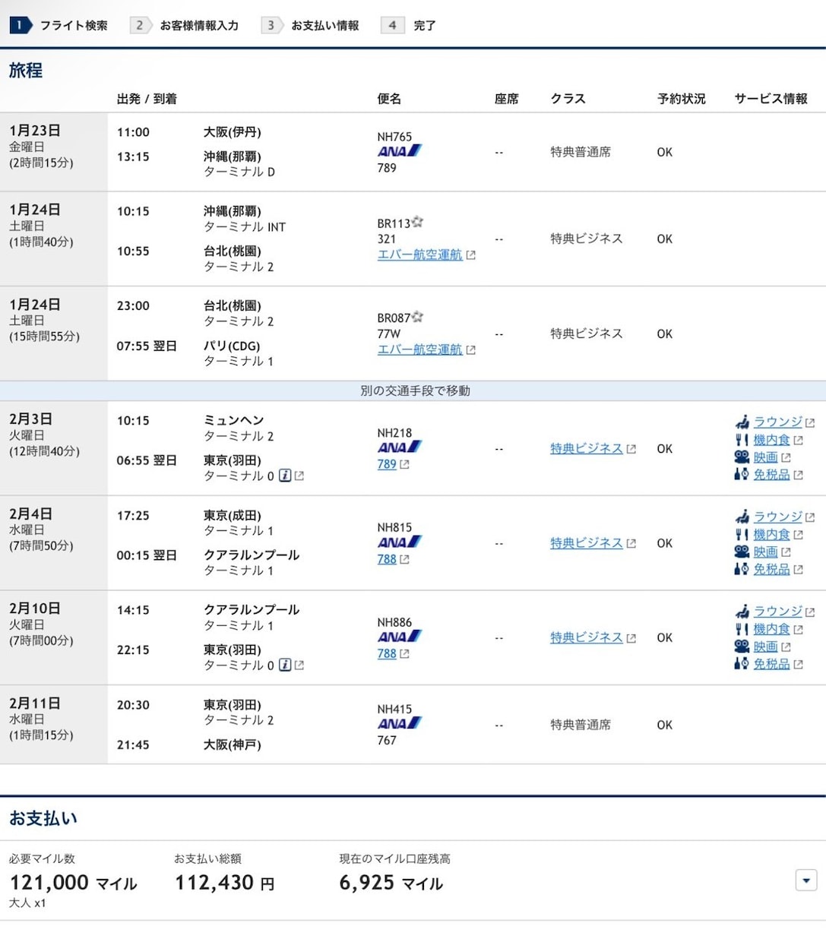Click the 2月11日 date cell
826x942 pixels.
click(x=54, y=725)
